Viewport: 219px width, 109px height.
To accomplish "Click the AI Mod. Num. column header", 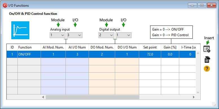I will coord(53,47).
